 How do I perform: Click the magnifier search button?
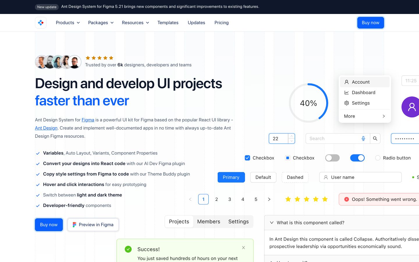pos(375,139)
